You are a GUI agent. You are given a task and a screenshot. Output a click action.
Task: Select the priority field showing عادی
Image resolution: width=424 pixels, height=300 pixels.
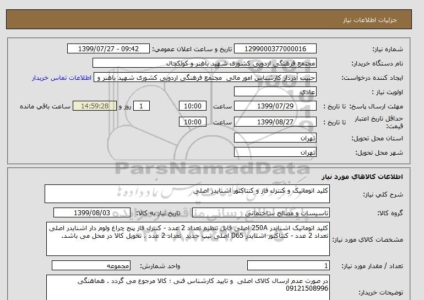[275, 91]
